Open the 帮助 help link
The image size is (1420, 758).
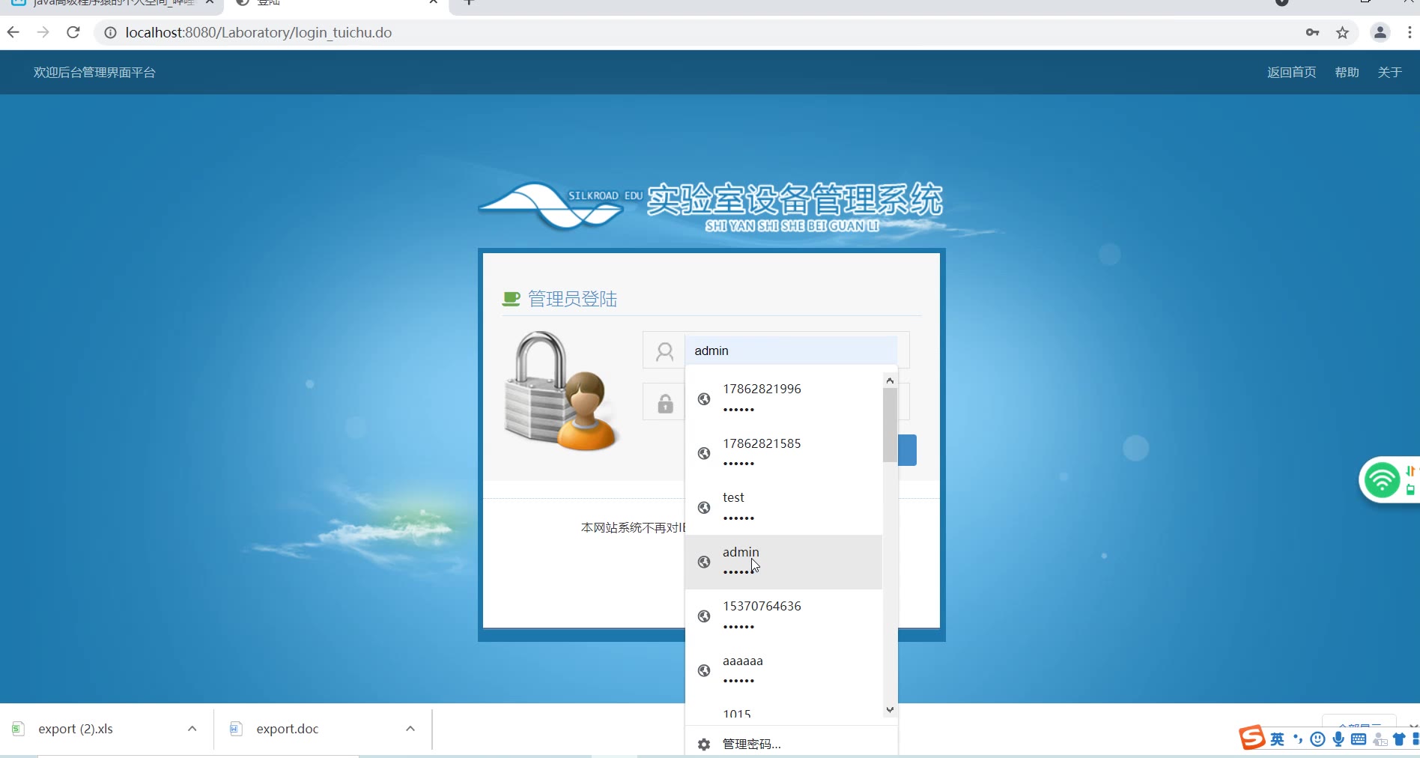pyautogui.click(x=1347, y=73)
